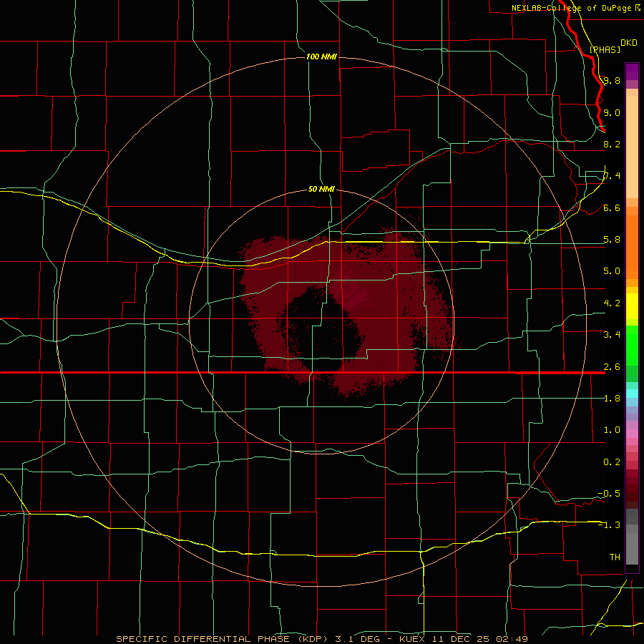Click the 0.2 legend value
The width and height of the screenshot is (644, 644).
click(x=612, y=462)
